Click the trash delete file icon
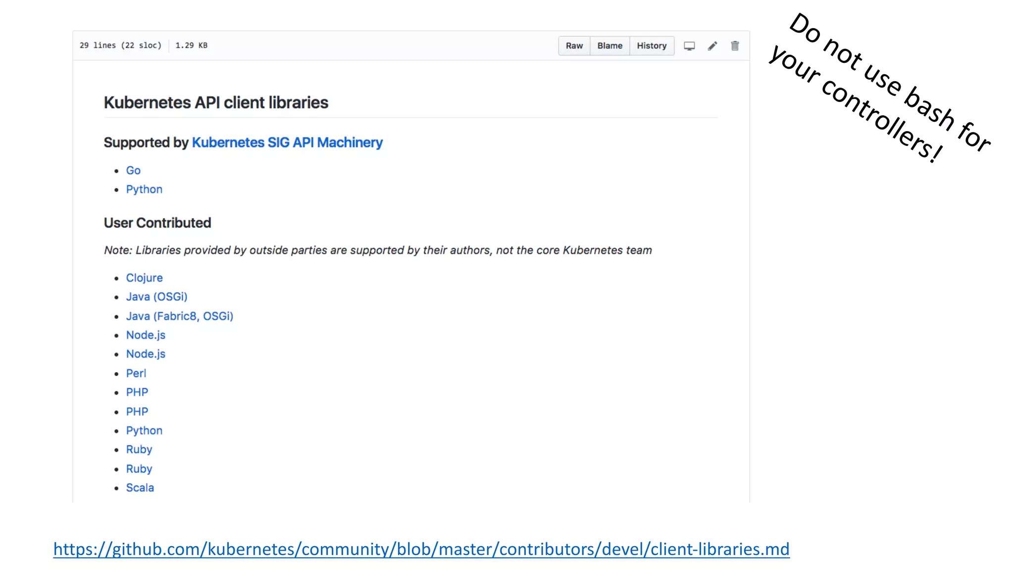 (x=735, y=46)
